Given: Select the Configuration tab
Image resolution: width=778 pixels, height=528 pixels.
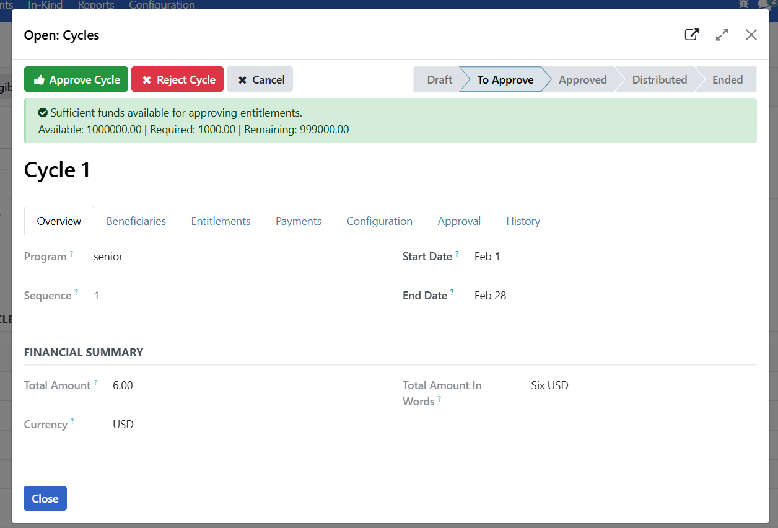Looking at the screenshot, I should pyautogui.click(x=379, y=221).
